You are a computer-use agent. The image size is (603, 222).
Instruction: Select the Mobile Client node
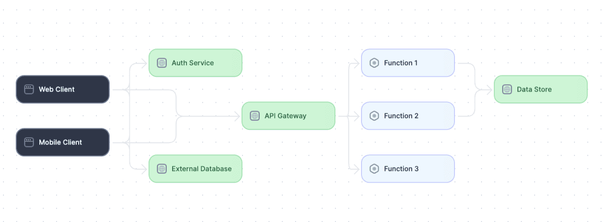tap(62, 142)
